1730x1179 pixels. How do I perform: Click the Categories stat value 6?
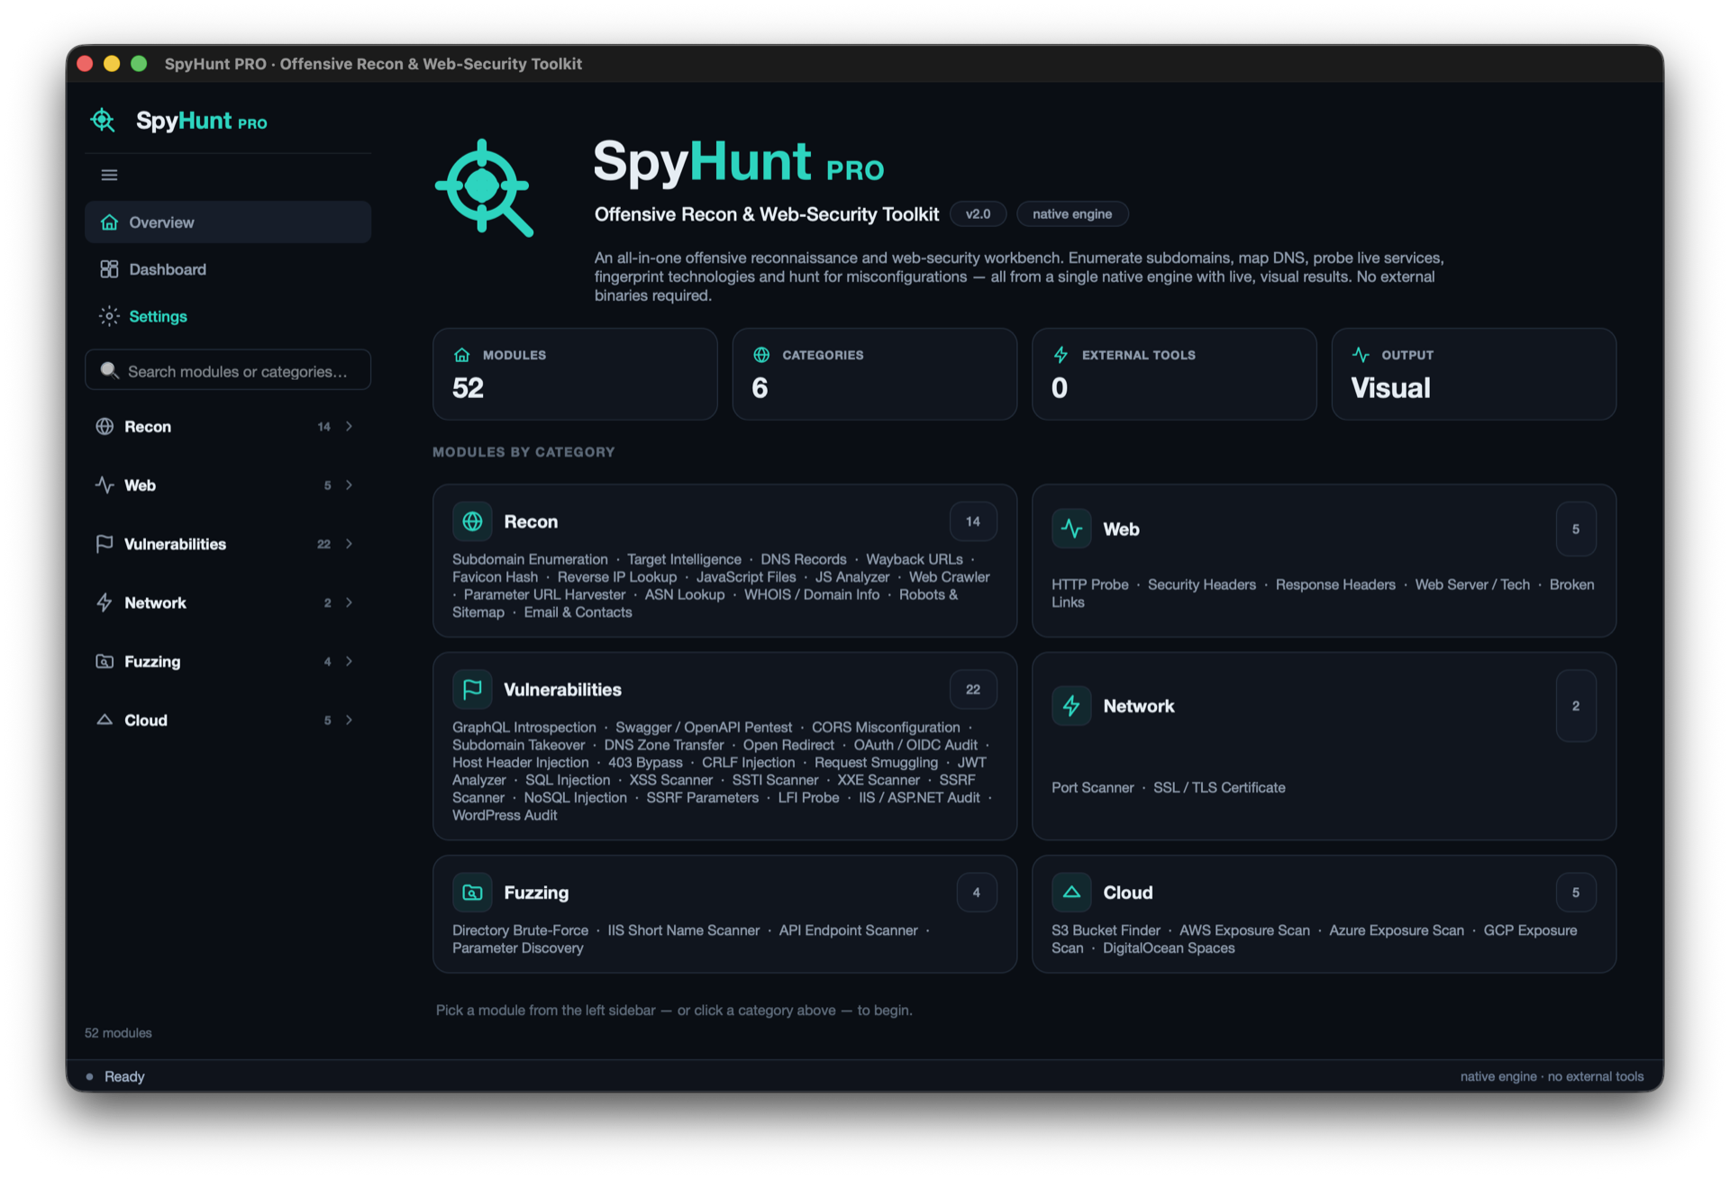pyautogui.click(x=760, y=387)
